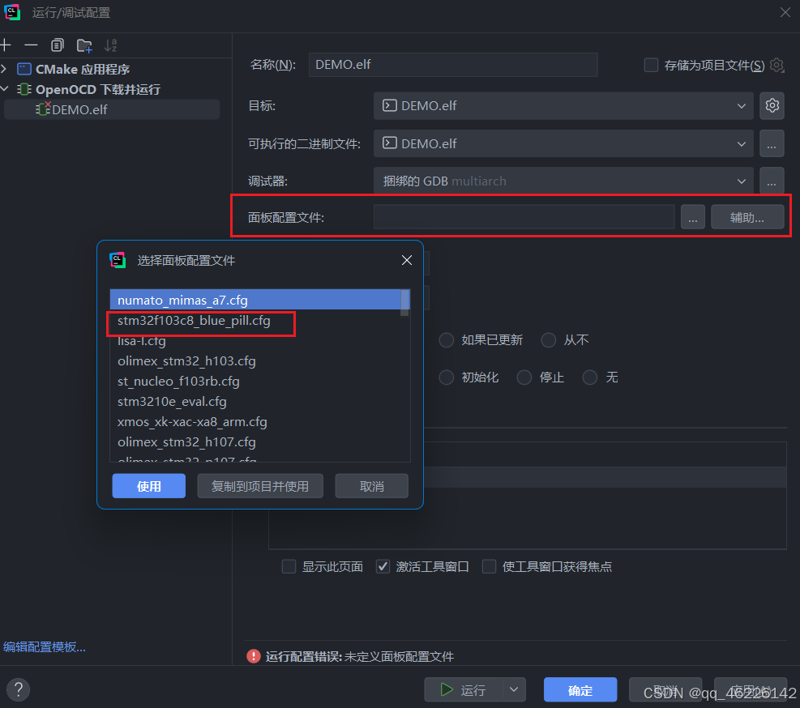Expand CMake 应用程序 tree node
This screenshot has width=800, height=708.
[3, 68]
